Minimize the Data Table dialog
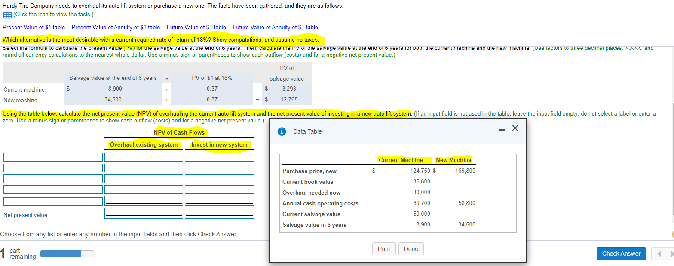The height and width of the screenshot is (266, 674). pos(501,129)
